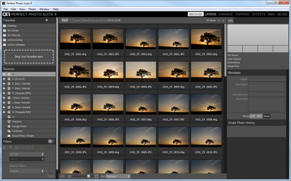
Task: Go to next item with right arrow
Action: (223, 20)
